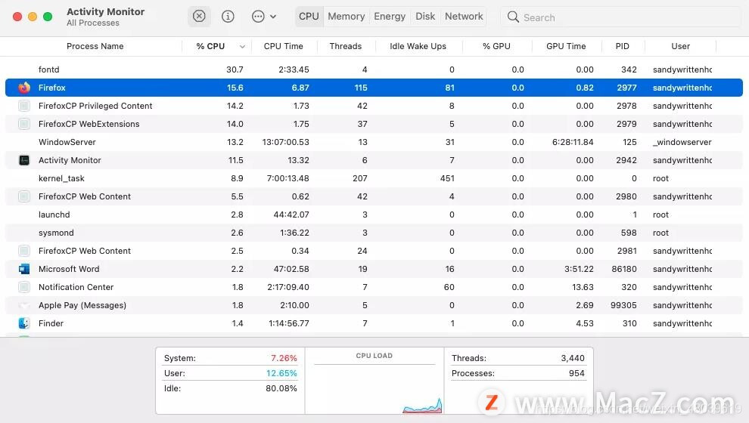Click the CPU LOAD graph

pos(374,386)
